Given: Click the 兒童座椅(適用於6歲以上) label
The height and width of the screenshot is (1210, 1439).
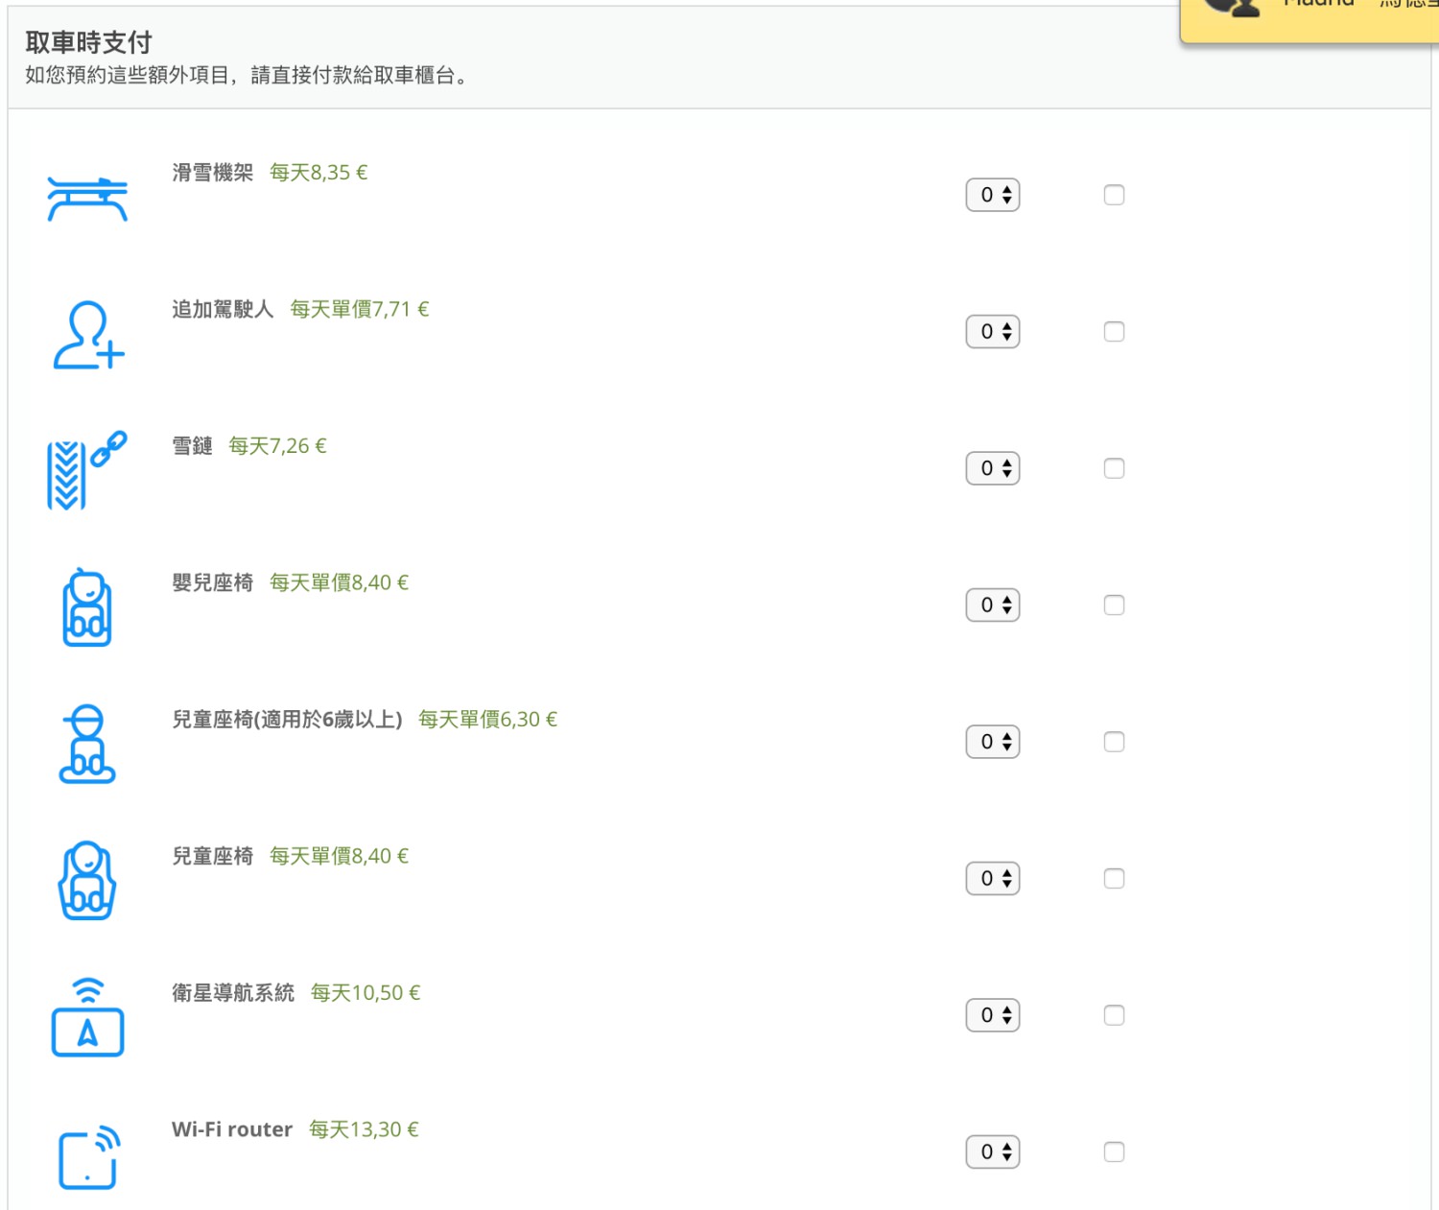Looking at the screenshot, I should [287, 720].
